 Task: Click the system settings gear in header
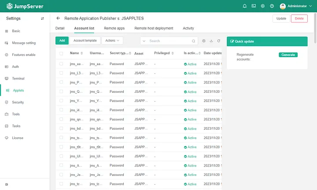[262, 6]
